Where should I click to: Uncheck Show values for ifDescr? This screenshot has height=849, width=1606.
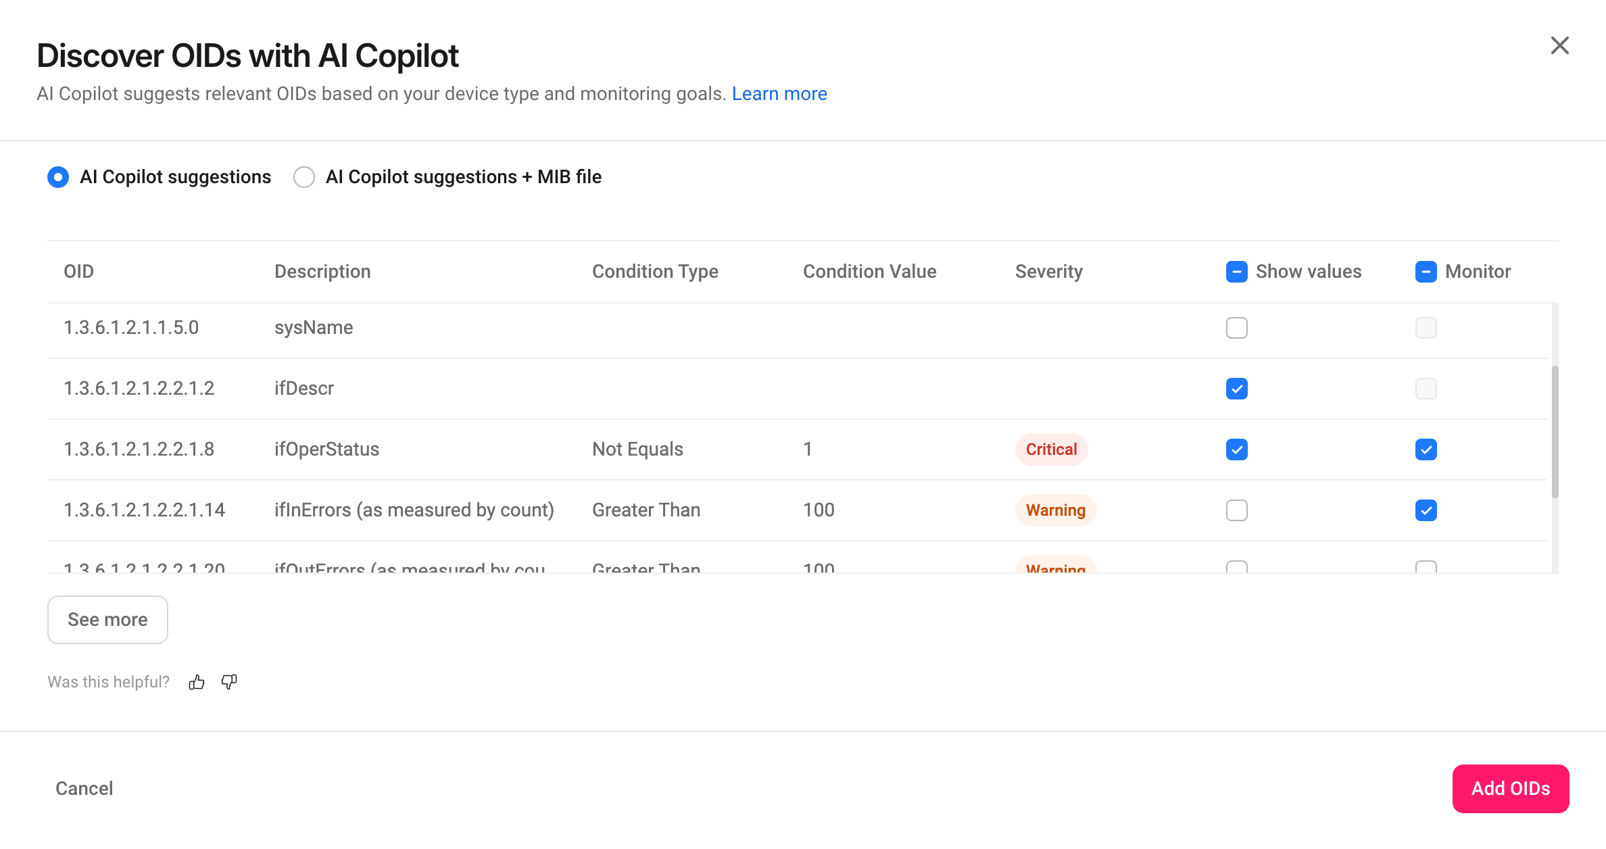pyautogui.click(x=1237, y=389)
